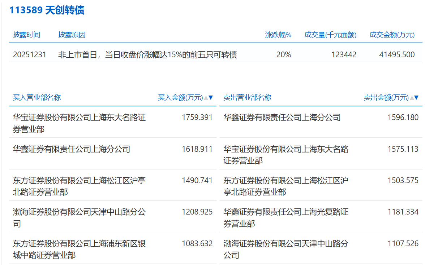Click the 披露原因 column header
Image resolution: width=425 pixels, height=265 pixels.
pyautogui.click(x=72, y=35)
